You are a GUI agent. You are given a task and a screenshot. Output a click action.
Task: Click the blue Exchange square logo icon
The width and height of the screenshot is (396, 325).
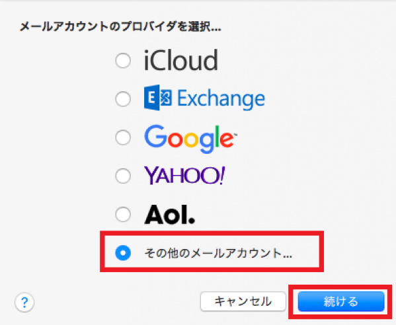(158, 98)
